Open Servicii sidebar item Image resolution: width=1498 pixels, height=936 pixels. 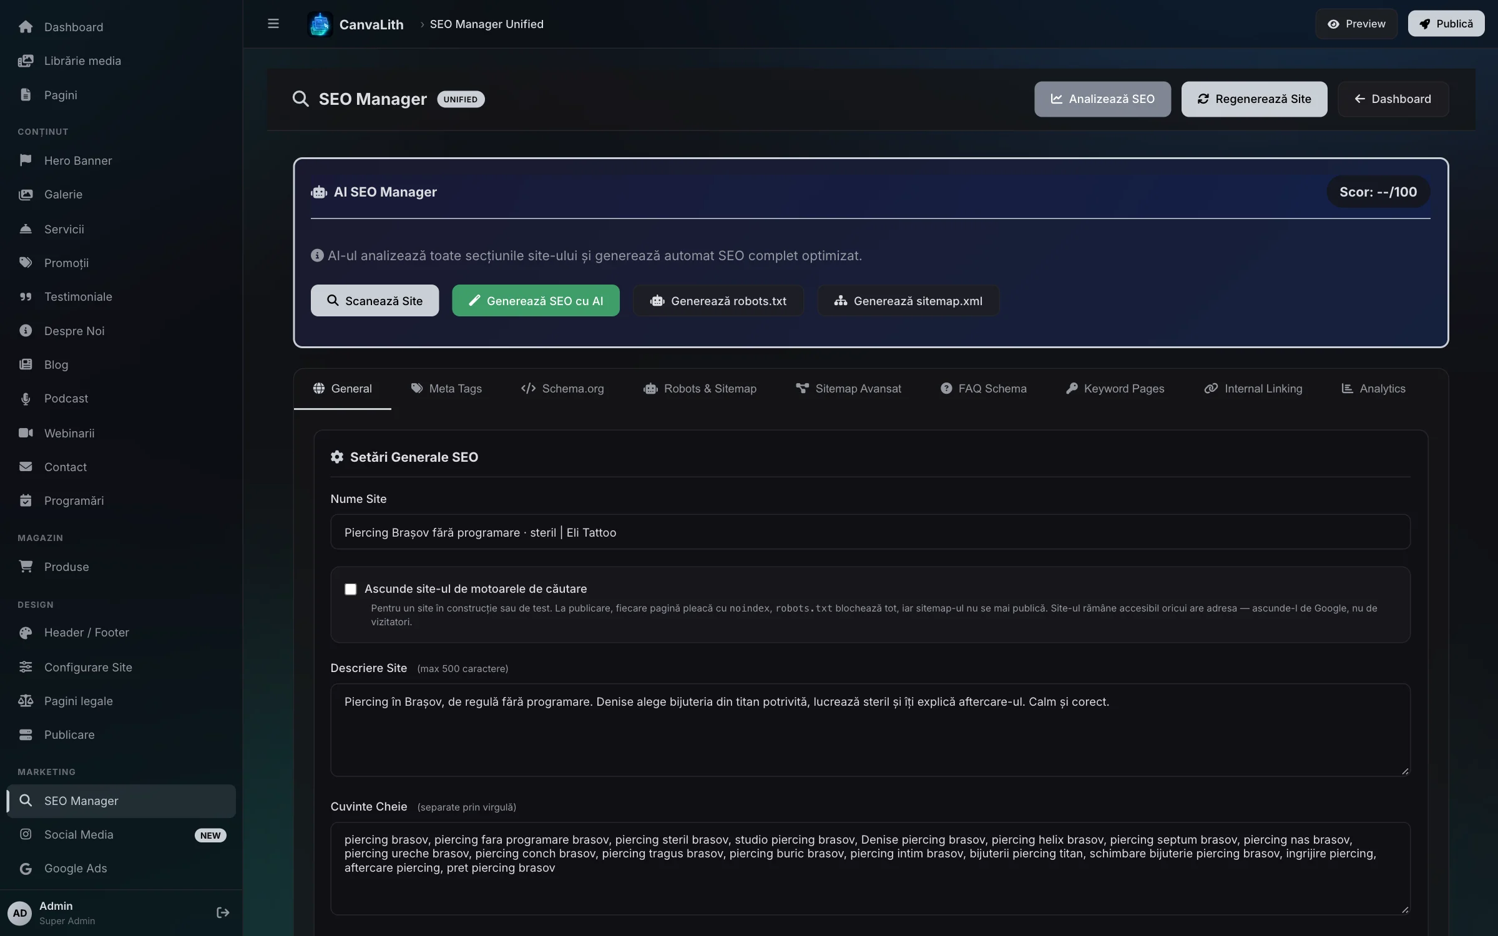point(121,229)
